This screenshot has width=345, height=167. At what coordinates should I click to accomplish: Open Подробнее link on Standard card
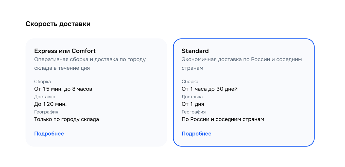click(x=196, y=134)
